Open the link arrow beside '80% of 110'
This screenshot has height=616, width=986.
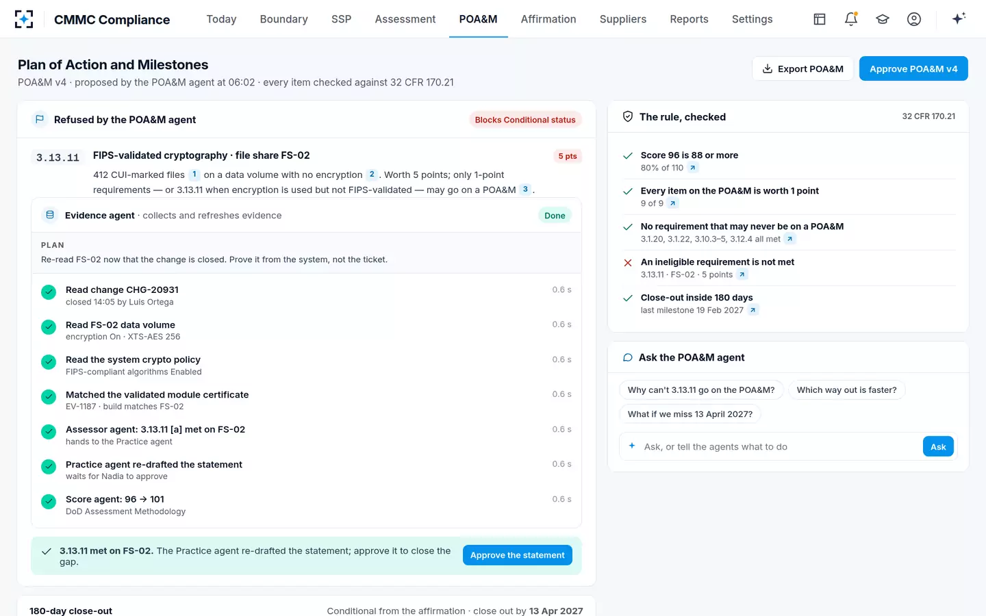pyautogui.click(x=693, y=168)
